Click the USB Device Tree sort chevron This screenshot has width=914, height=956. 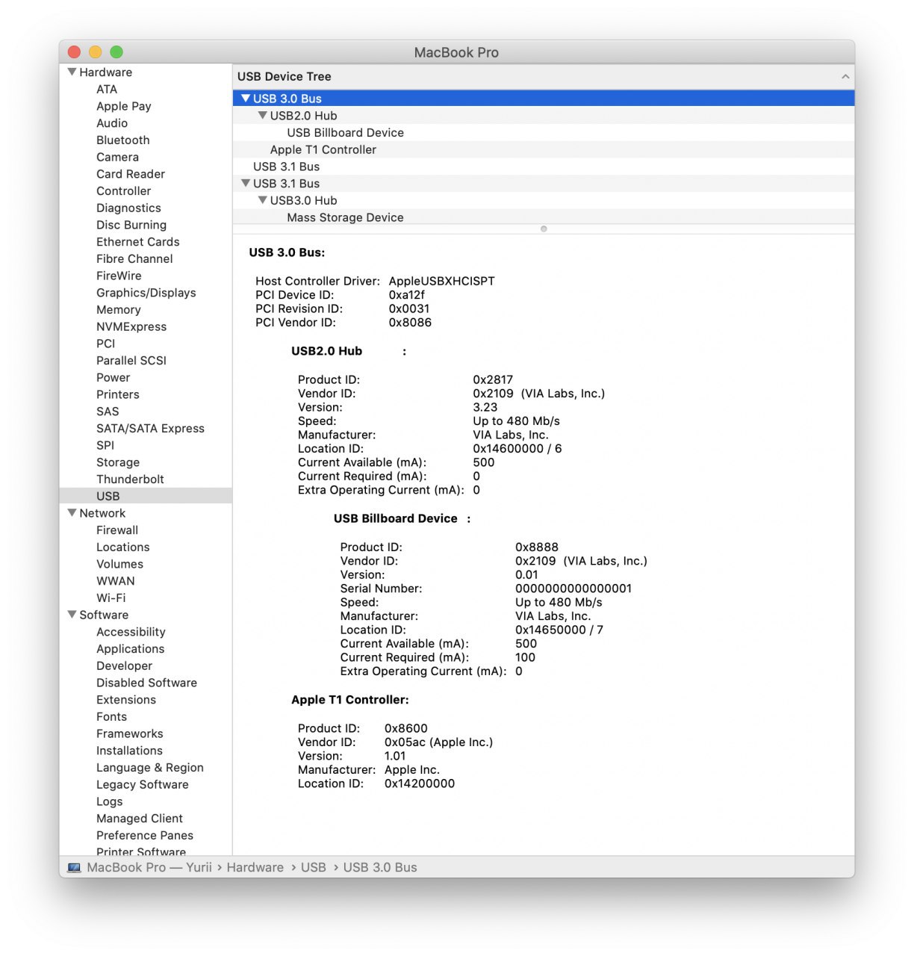845,76
